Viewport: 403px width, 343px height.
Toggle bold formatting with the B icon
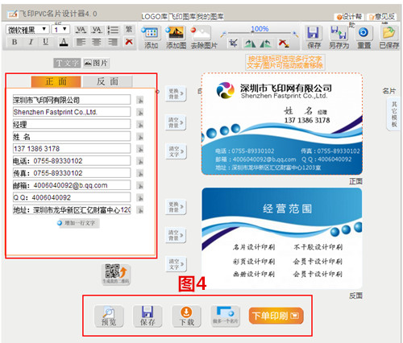pyautogui.click(x=15, y=42)
